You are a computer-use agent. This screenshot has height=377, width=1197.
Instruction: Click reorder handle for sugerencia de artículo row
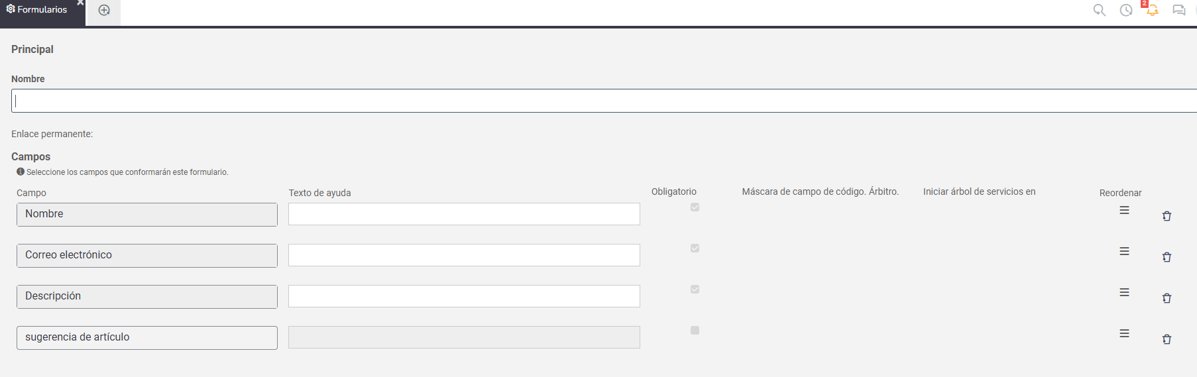click(x=1124, y=333)
